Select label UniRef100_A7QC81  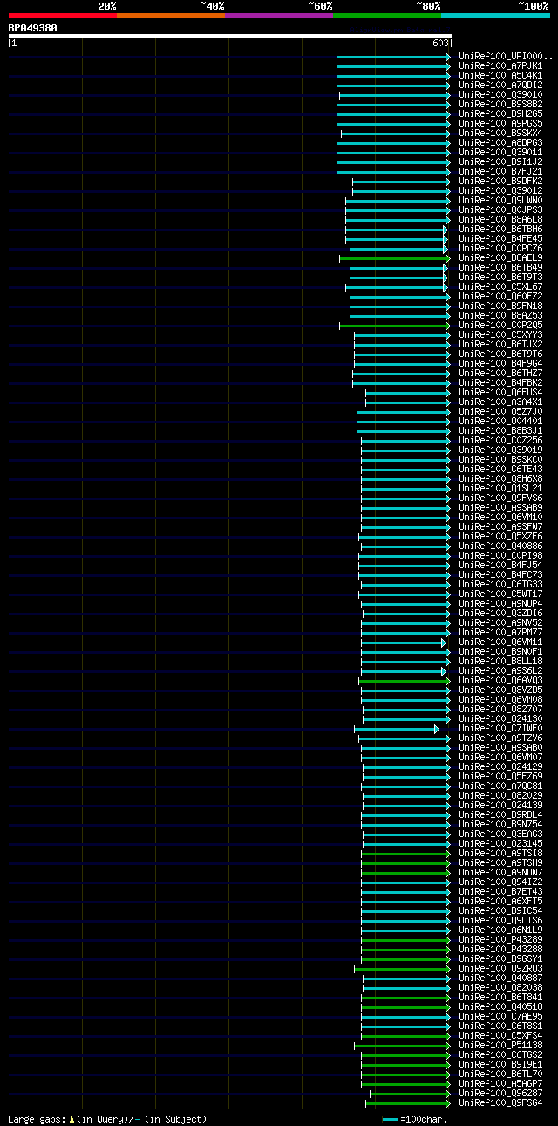[x=500, y=786]
